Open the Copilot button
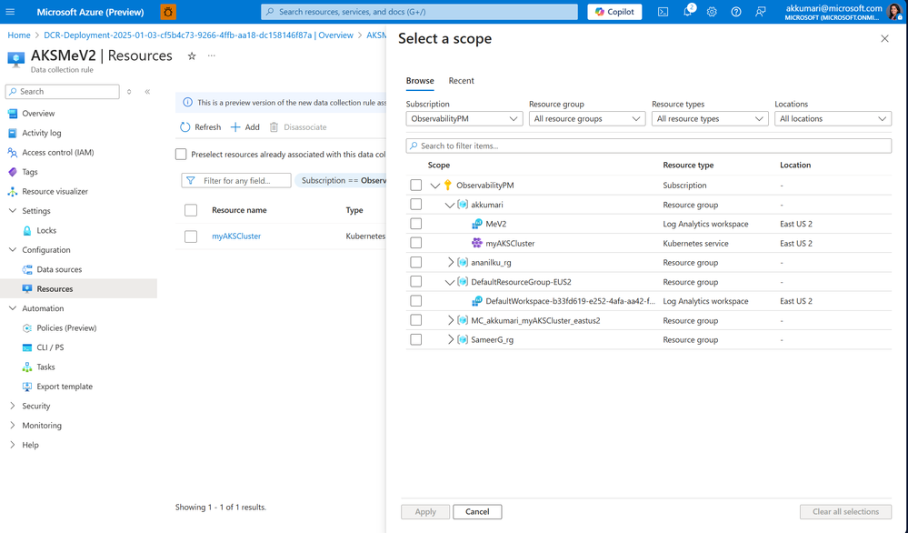Image resolution: width=908 pixels, height=533 pixels. click(x=614, y=12)
